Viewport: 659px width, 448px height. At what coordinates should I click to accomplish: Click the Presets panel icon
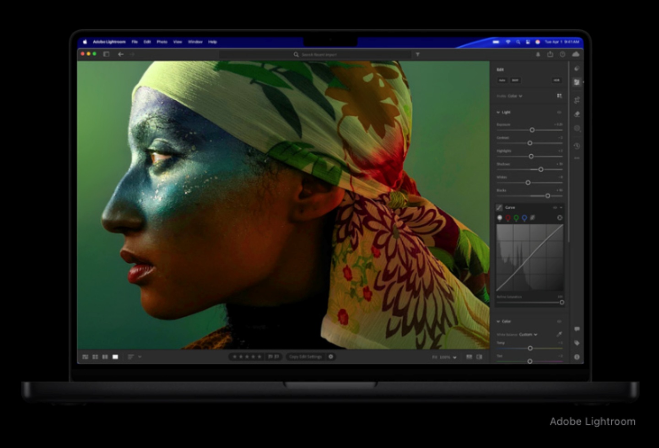577,68
